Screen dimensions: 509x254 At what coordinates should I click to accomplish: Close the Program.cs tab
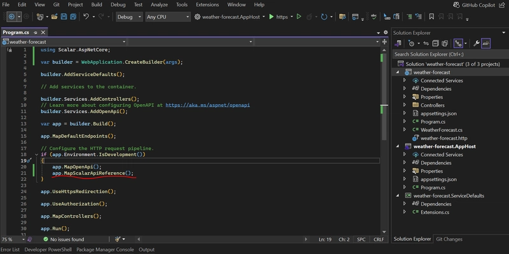click(43, 32)
